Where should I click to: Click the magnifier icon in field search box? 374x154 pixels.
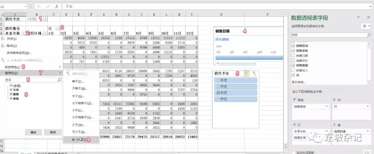369,35
